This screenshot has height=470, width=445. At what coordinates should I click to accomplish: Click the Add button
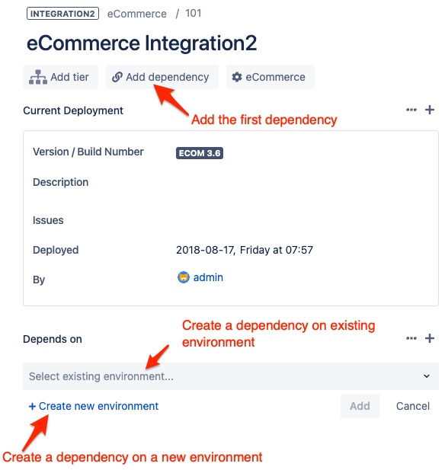tap(360, 406)
